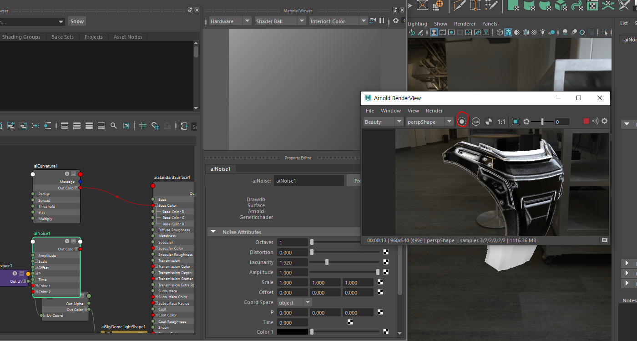Open Panels menu in viewport
This screenshot has width=637, height=341.
[x=490, y=24]
